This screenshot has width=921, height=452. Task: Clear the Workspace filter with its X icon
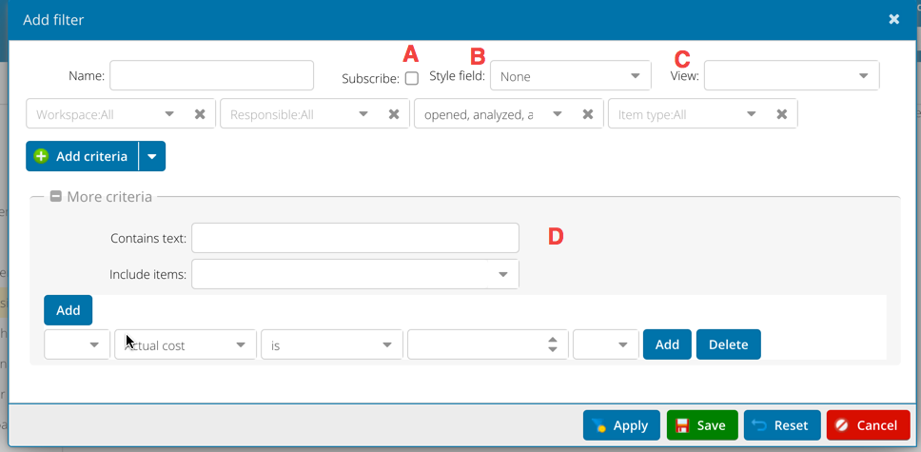[200, 114]
